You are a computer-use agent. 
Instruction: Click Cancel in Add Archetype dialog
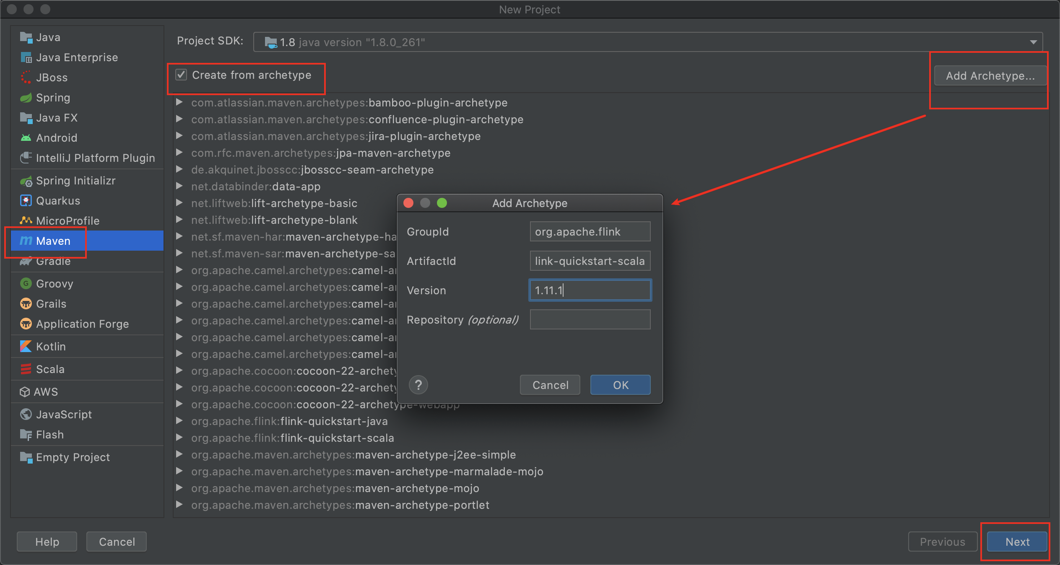pyautogui.click(x=550, y=385)
